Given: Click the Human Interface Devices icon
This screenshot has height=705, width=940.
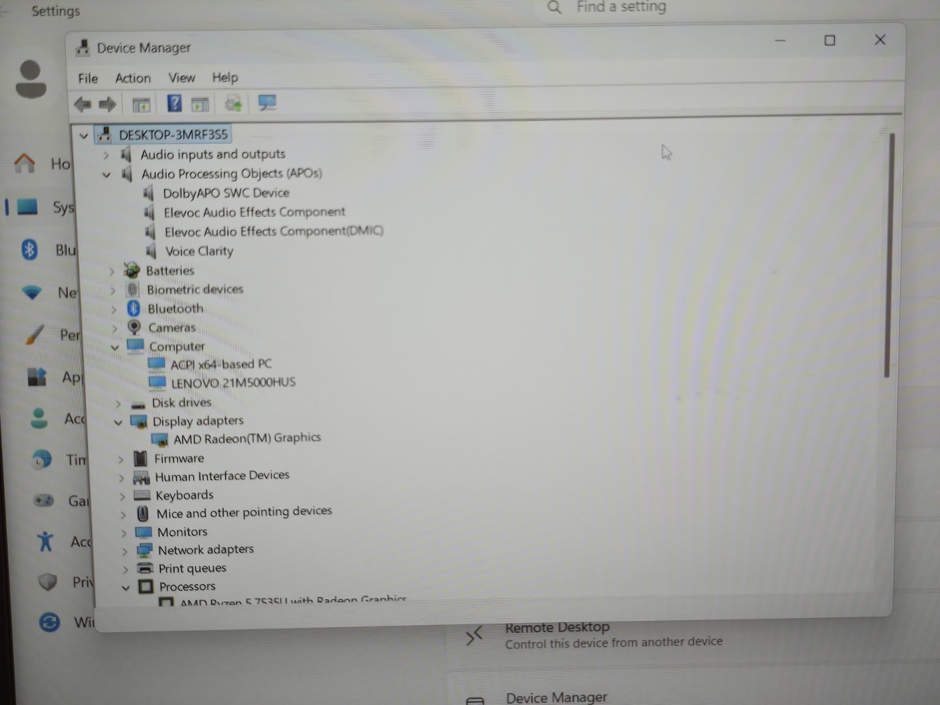Looking at the screenshot, I should coord(141,477).
